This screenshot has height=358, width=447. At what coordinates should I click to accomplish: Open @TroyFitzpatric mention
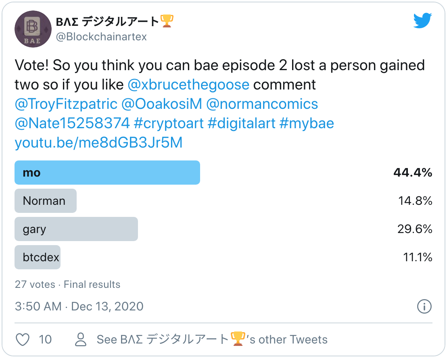tap(66, 104)
